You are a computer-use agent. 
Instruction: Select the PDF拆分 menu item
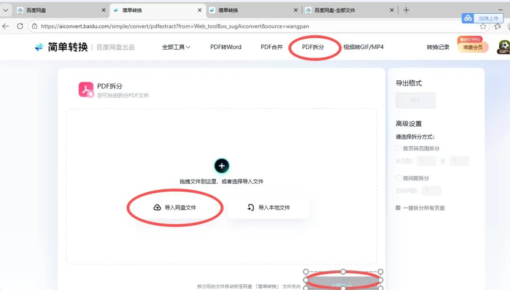(x=313, y=47)
